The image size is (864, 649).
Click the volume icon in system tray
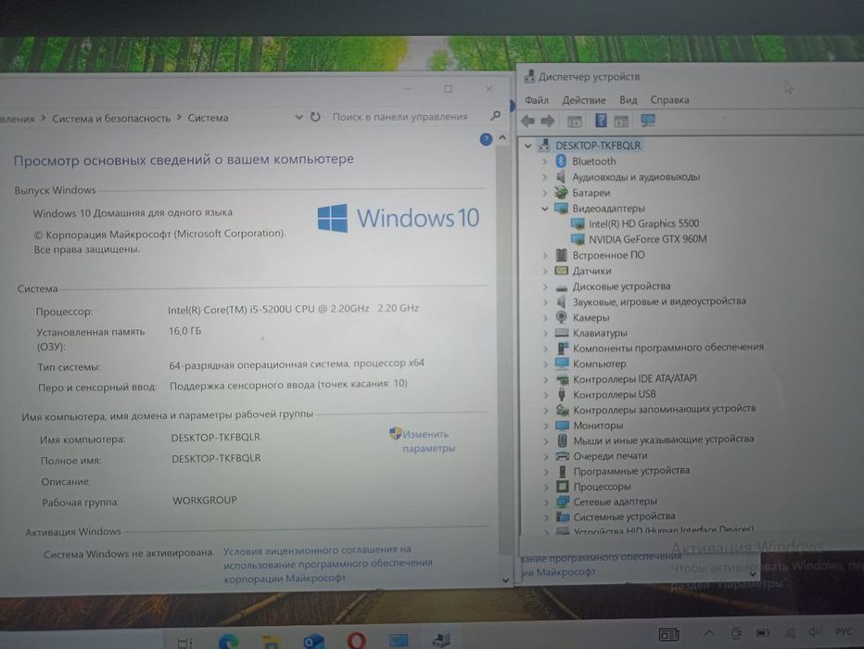click(814, 632)
